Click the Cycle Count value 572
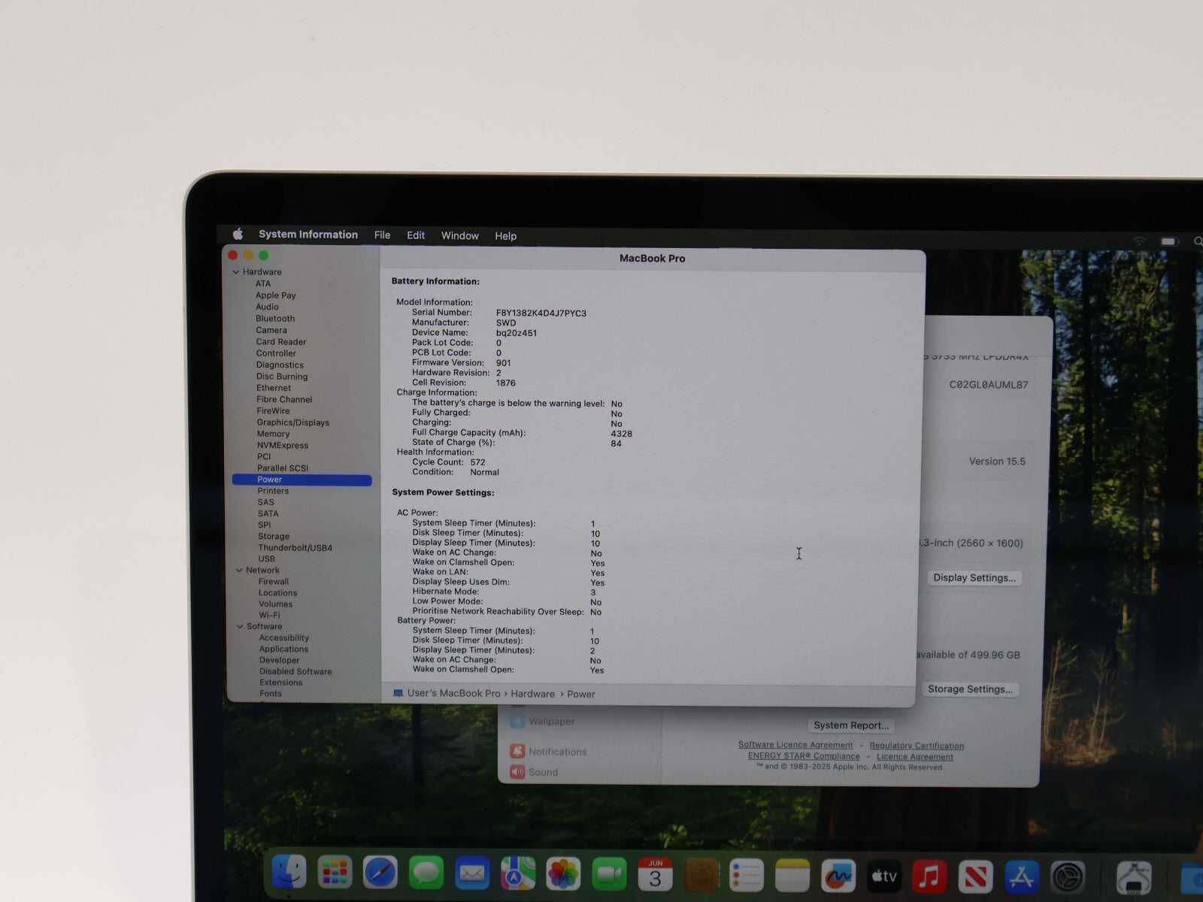1203x902 pixels. click(x=477, y=462)
